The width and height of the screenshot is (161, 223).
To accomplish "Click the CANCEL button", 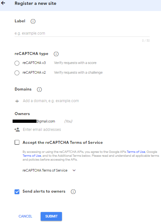I will point(25,216).
